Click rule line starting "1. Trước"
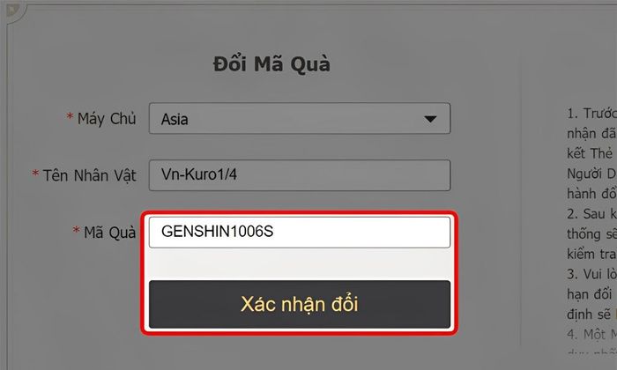The height and width of the screenshot is (370, 617). point(591,114)
